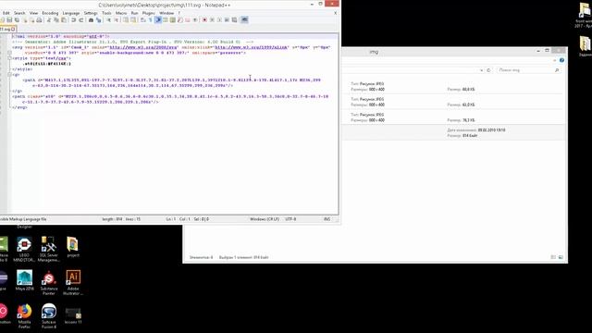Open Language menu in Notepad++
Image resolution: width=592 pixels, height=333 pixels.
pos(71,13)
